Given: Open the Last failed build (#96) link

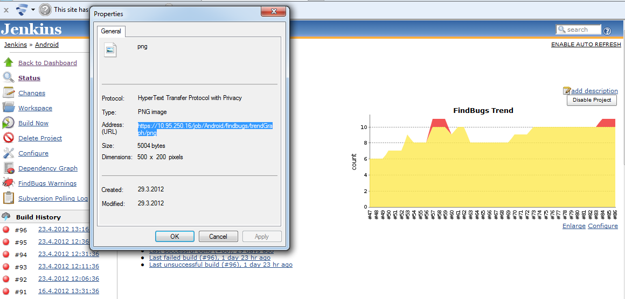Looking at the screenshot, I should 210,258.
